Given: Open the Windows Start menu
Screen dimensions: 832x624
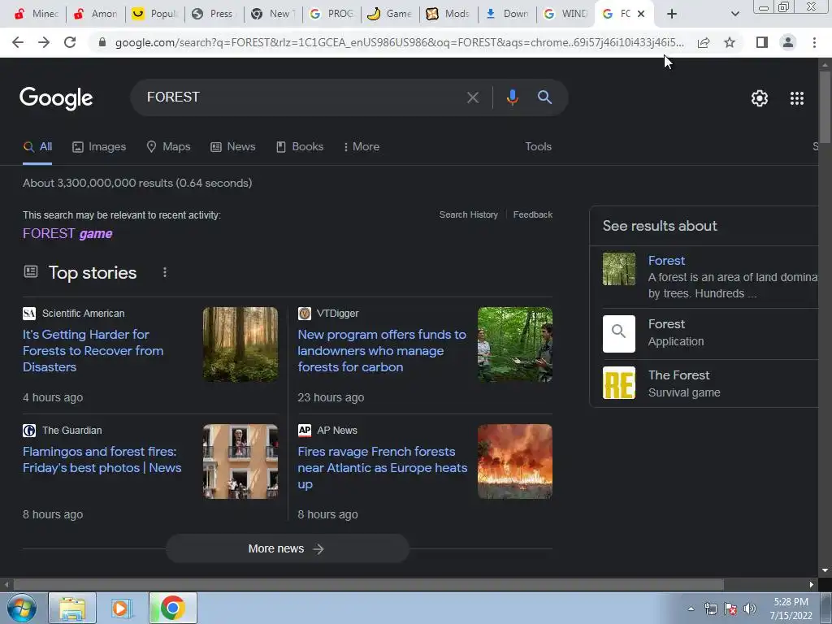Looking at the screenshot, I should (x=21, y=608).
